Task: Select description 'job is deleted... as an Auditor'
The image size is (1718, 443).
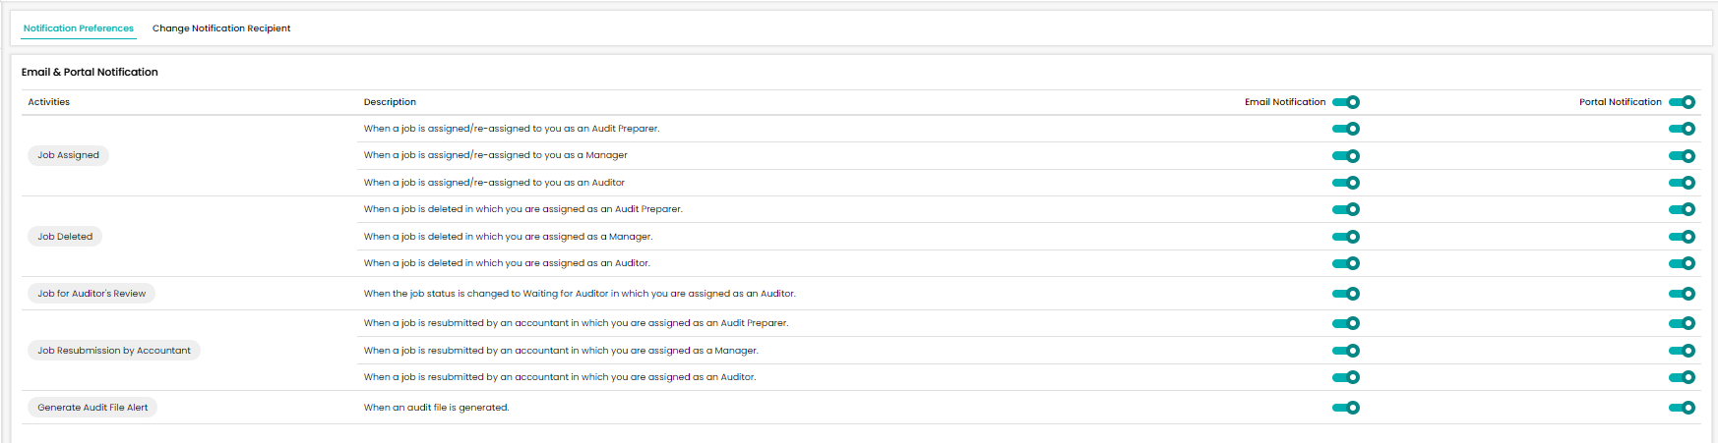Action: point(507,263)
